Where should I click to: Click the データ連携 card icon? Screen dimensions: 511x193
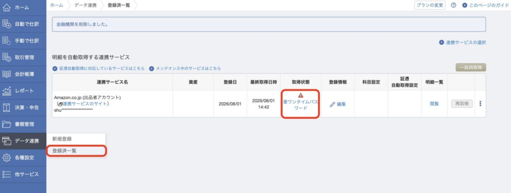6,141
